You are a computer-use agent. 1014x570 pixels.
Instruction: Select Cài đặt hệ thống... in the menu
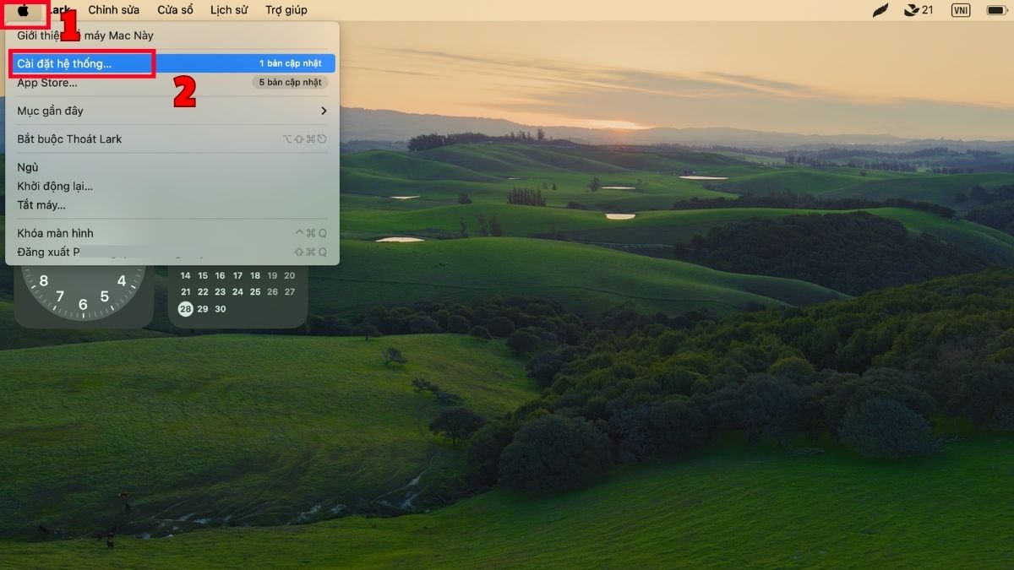172,63
